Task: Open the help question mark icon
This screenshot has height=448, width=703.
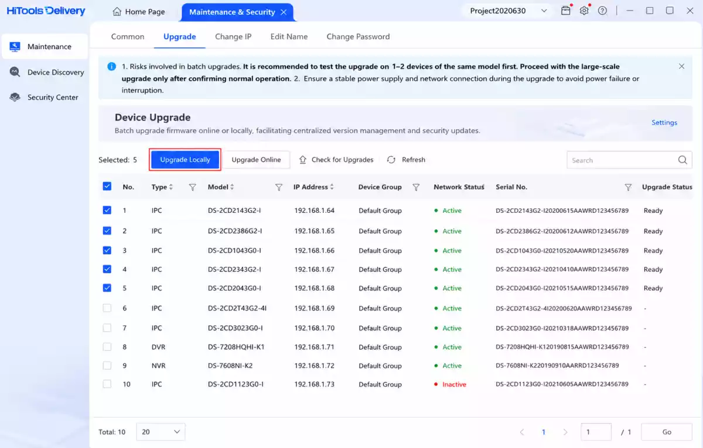Action: click(x=602, y=11)
